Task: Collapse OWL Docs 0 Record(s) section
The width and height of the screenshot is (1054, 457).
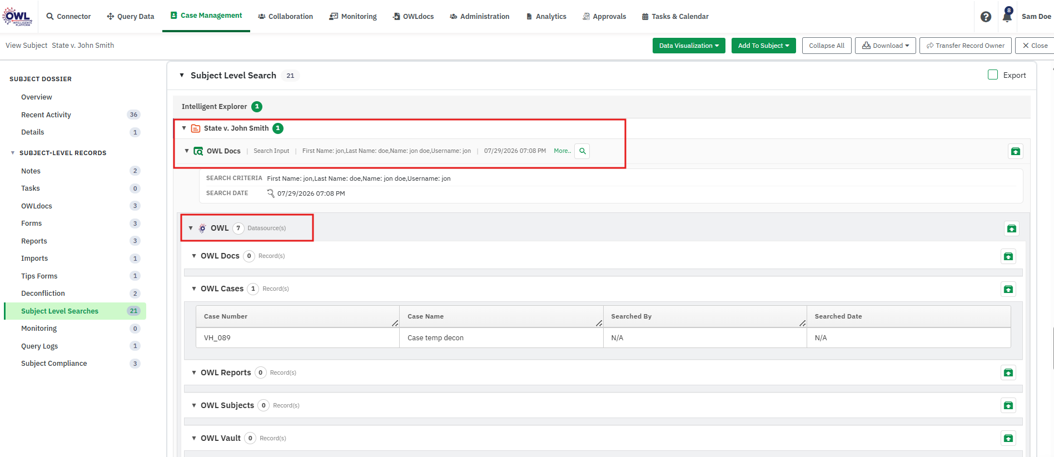Action: [x=194, y=256]
